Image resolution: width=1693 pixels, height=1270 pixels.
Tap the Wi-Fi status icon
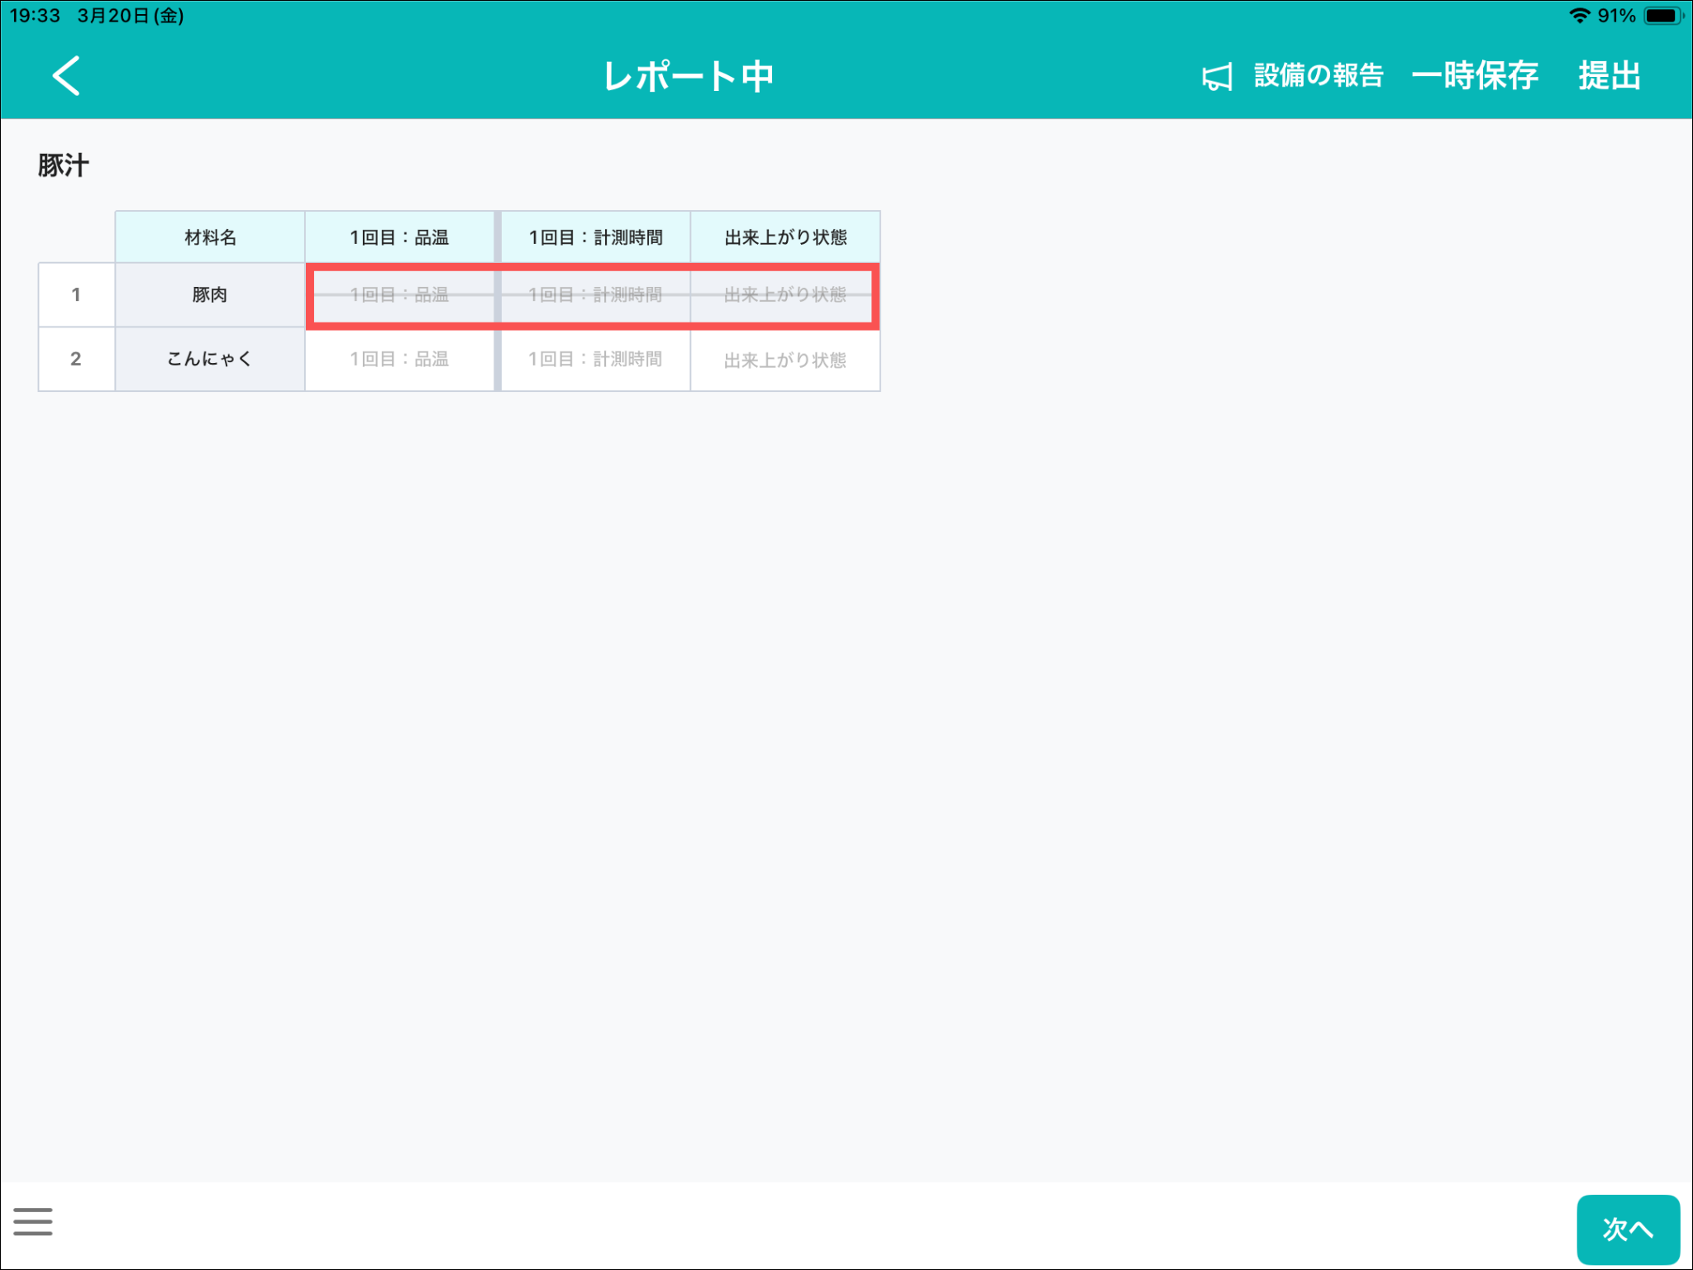(1579, 16)
